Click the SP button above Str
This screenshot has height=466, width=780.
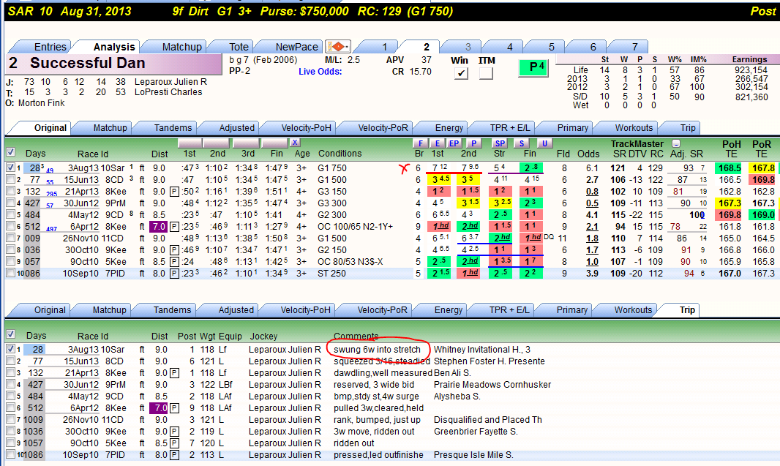500,143
